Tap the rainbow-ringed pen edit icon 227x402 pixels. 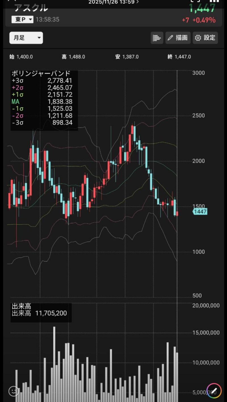tap(214, 391)
